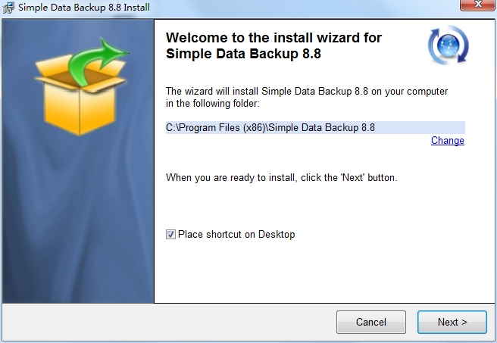Untick the Place shortcut on Desktop checkbox

(x=170, y=235)
